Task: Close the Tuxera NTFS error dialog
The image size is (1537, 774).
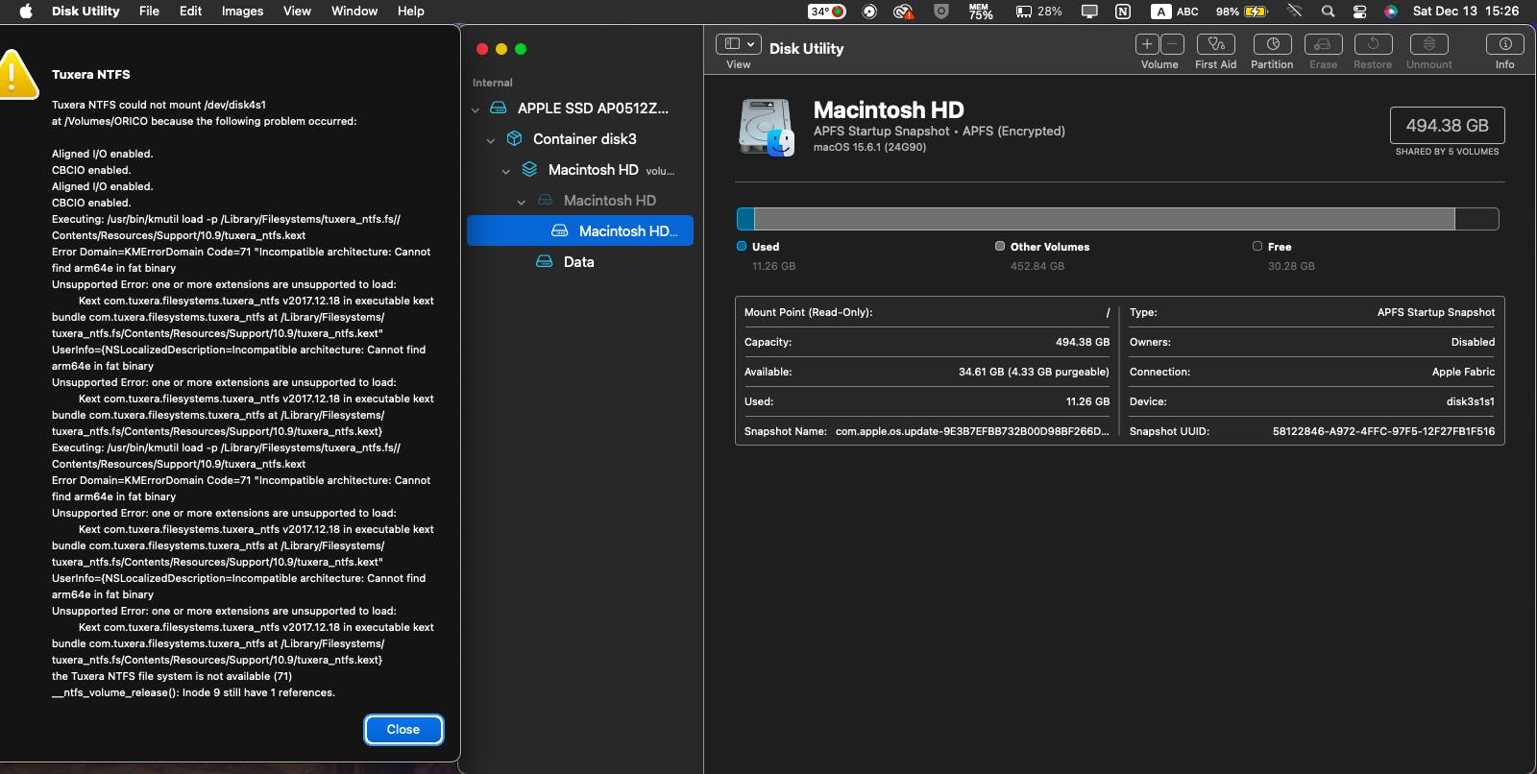Action: click(x=403, y=730)
